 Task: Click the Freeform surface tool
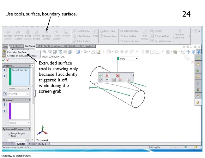tap(66, 34)
